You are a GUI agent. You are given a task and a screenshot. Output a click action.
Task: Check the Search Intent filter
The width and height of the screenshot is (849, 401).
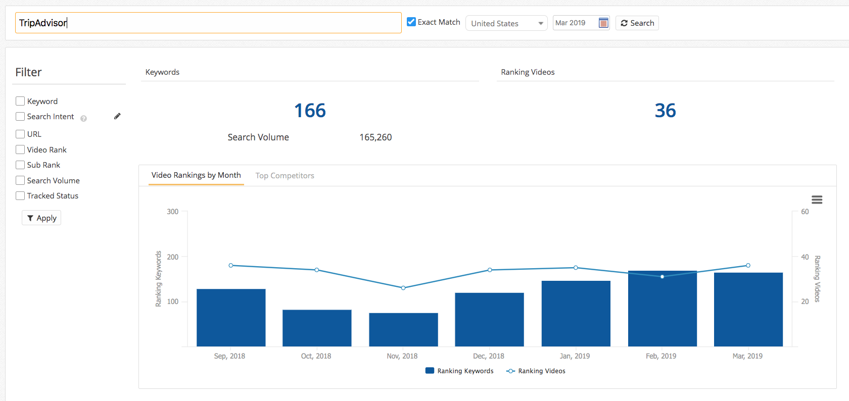click(20, 117)
